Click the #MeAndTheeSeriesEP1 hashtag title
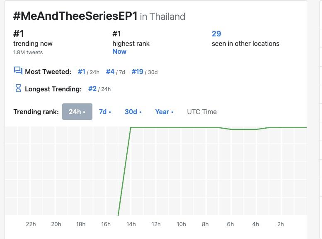 (x=75, y=16)
